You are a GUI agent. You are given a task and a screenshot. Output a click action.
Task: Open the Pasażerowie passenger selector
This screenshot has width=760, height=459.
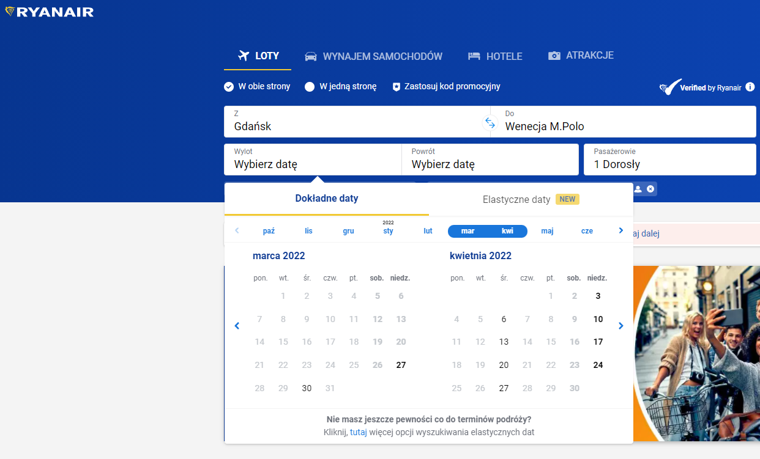point(669,159)
